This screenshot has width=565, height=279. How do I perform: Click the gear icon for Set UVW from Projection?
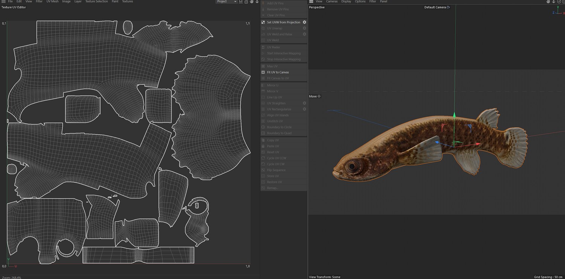click(x=304, y=22)
